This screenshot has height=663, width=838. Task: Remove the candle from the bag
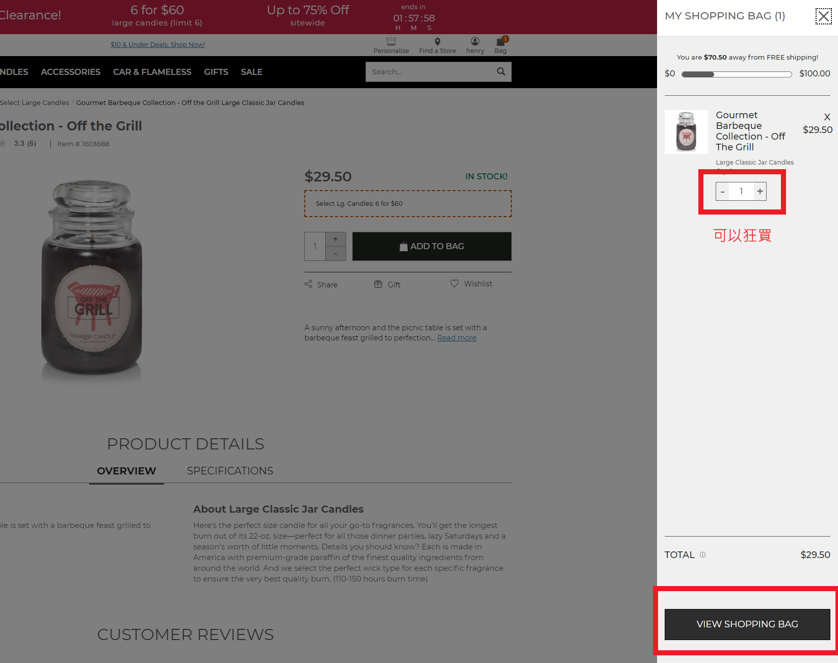pos(827,117)
